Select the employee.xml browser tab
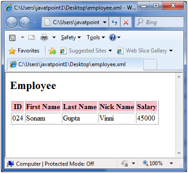The width and height of the screenshot is (188, 173). (x=75, y=64)
